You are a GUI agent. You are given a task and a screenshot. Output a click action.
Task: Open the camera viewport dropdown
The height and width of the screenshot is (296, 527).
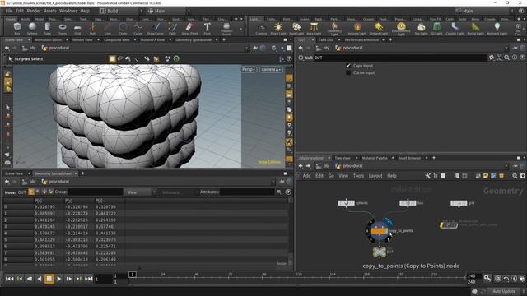pyautogui.click(x=271, y=69)
